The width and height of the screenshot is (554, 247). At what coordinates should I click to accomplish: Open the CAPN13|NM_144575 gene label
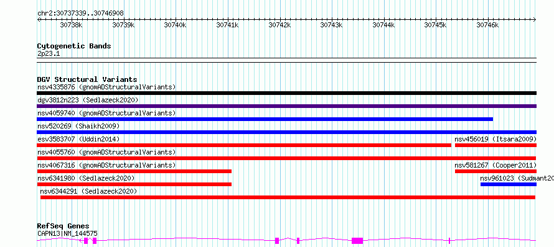(x=67, y=233)
